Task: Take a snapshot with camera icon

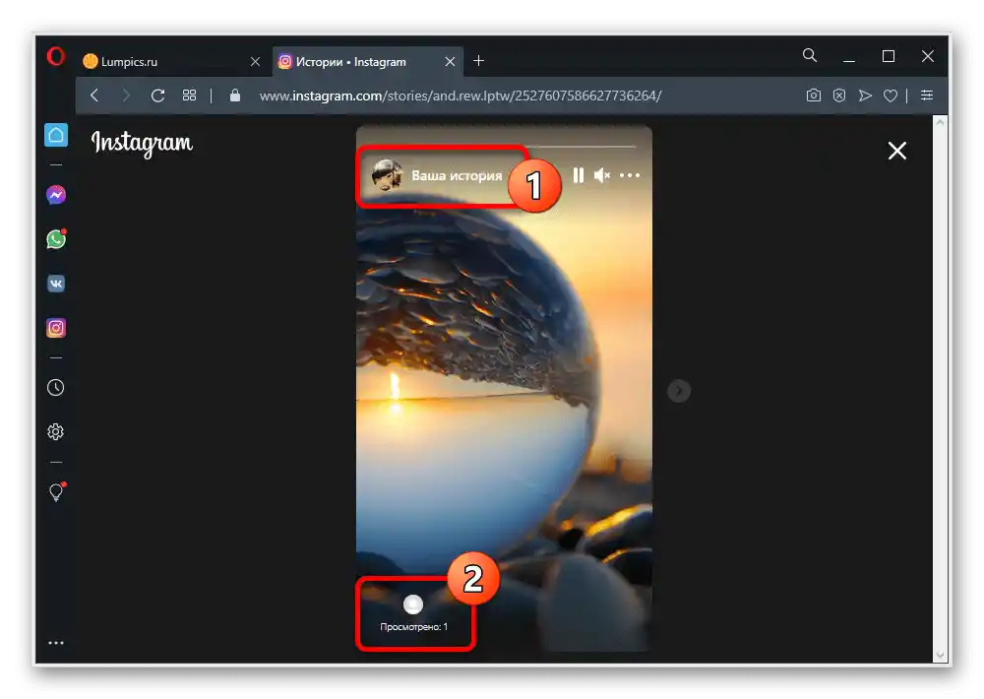Action: coord(814,95)
